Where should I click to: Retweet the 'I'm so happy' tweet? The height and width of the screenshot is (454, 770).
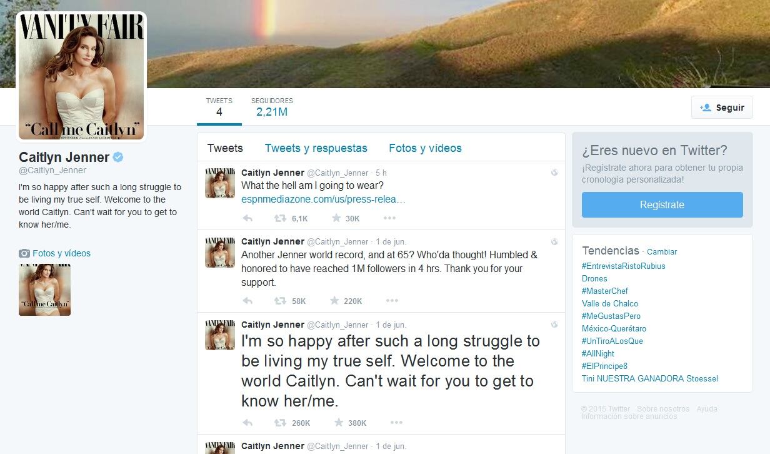281,423
